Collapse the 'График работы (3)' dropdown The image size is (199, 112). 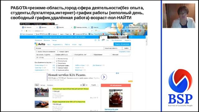point(63,55)
